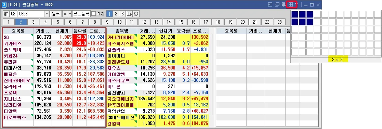
Task: Switch to group tab 5
Action: 58,22
